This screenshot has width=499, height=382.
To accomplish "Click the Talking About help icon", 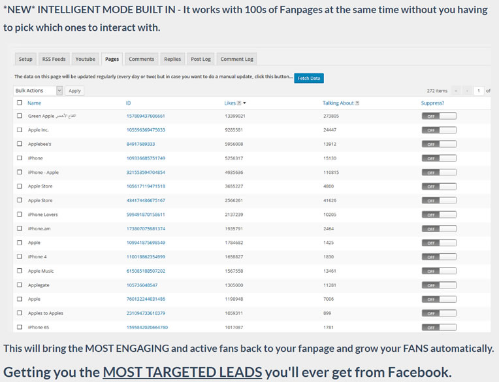I will [x=357, y=103].
